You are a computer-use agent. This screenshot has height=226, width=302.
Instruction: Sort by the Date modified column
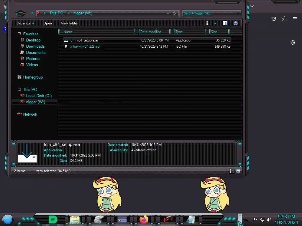coord(154,32)
